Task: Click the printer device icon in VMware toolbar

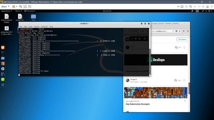Action: (207, 7)
